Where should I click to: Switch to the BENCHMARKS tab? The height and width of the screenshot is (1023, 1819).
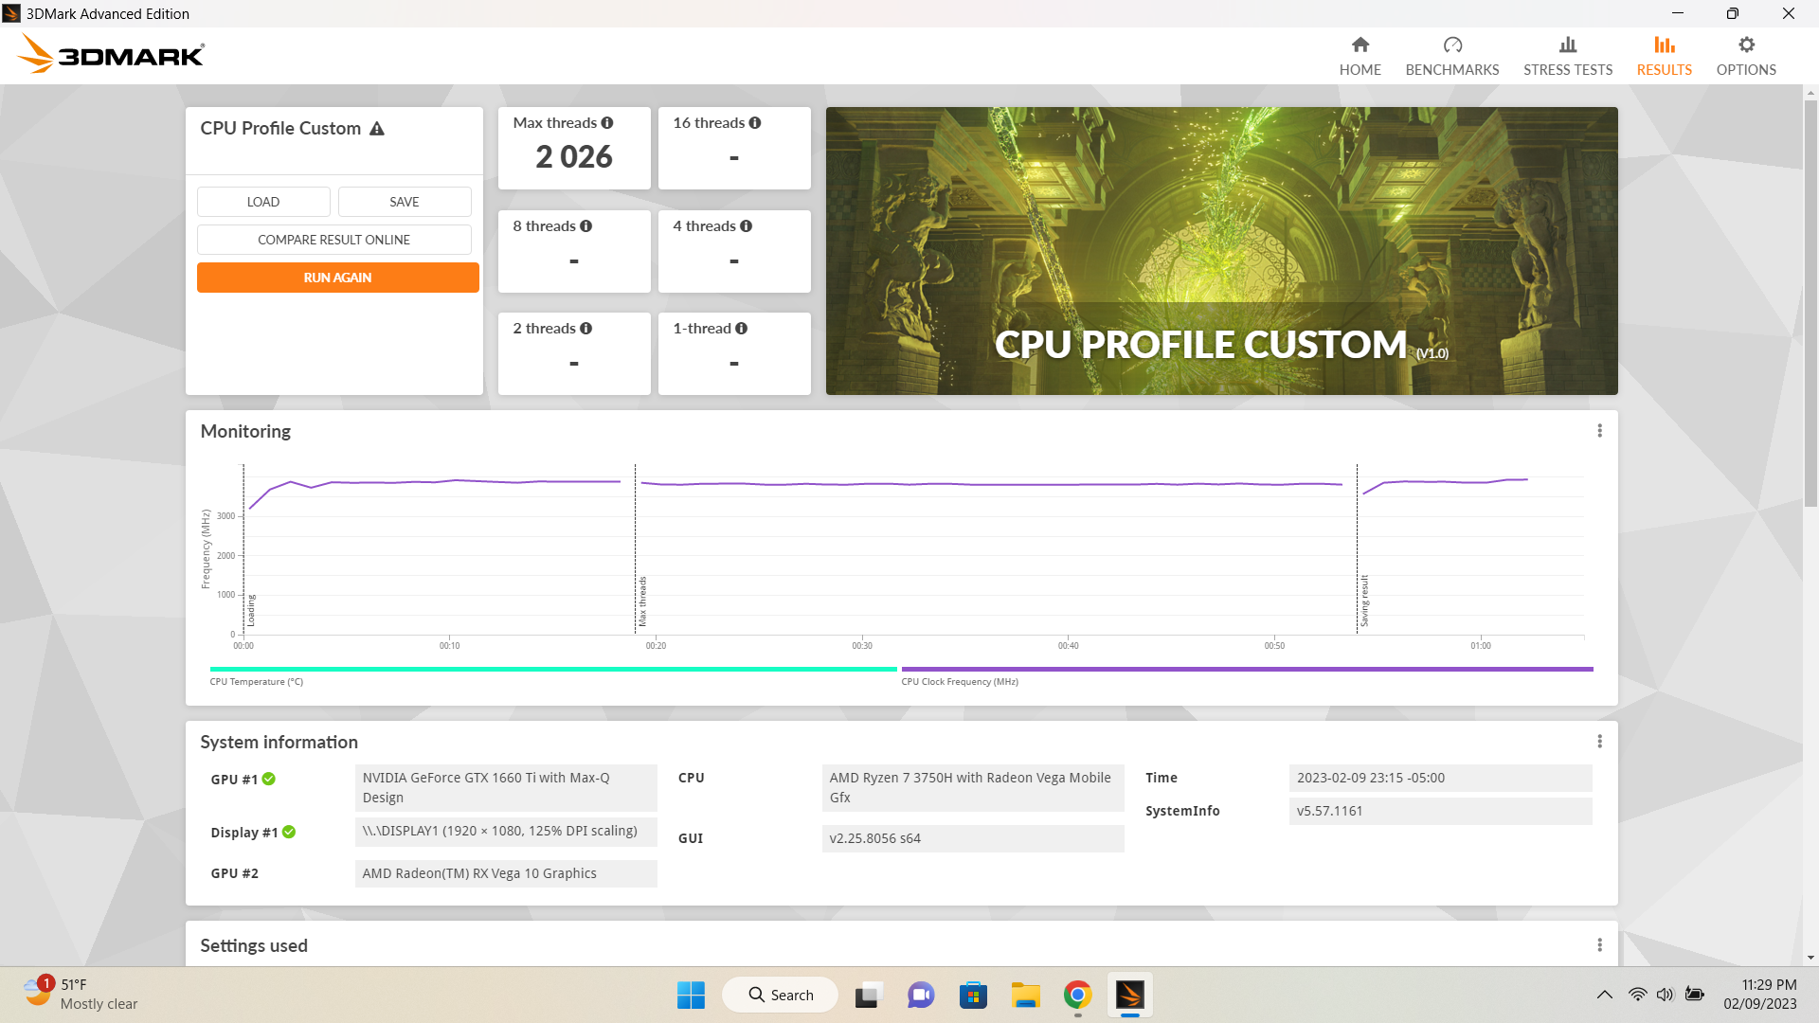click(1451, 56)
